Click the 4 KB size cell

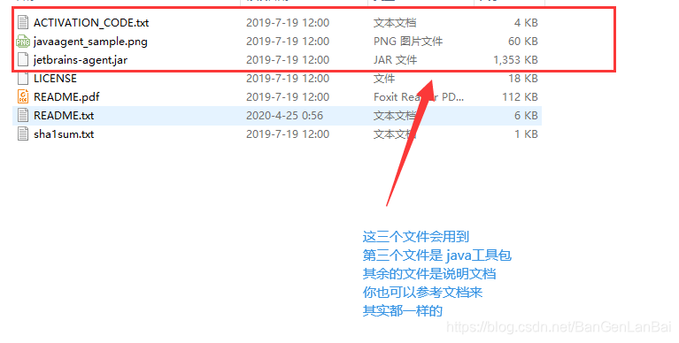tap(526, 23)
